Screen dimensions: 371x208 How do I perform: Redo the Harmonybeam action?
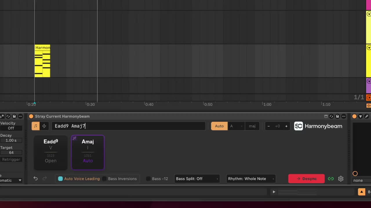coord(44,179)
